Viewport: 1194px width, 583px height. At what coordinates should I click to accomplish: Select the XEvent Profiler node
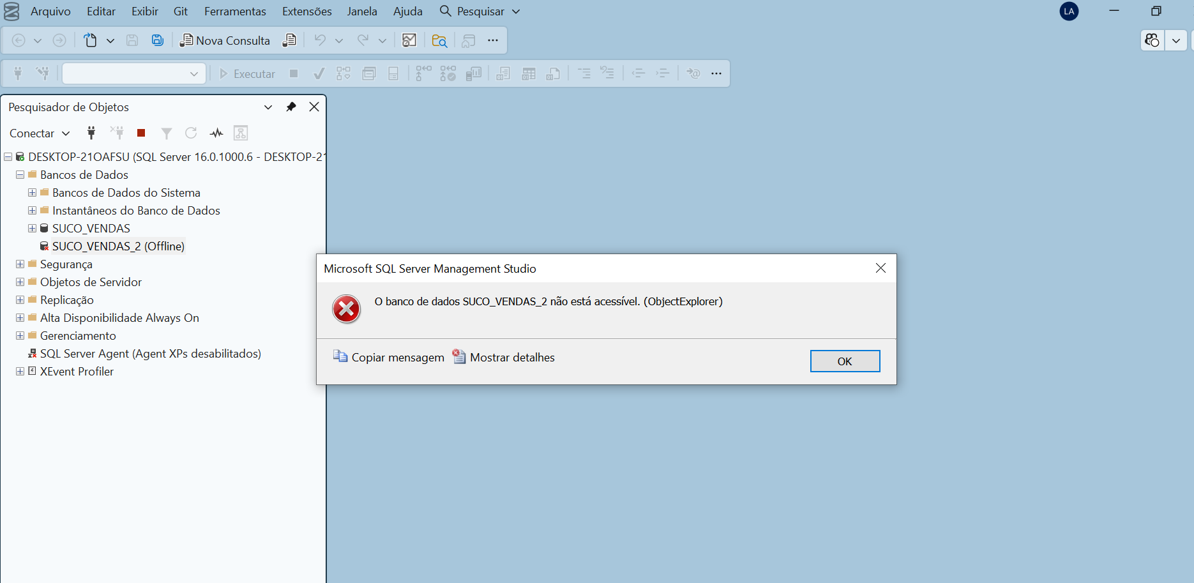pyautogui.click(x=77, y=371)
